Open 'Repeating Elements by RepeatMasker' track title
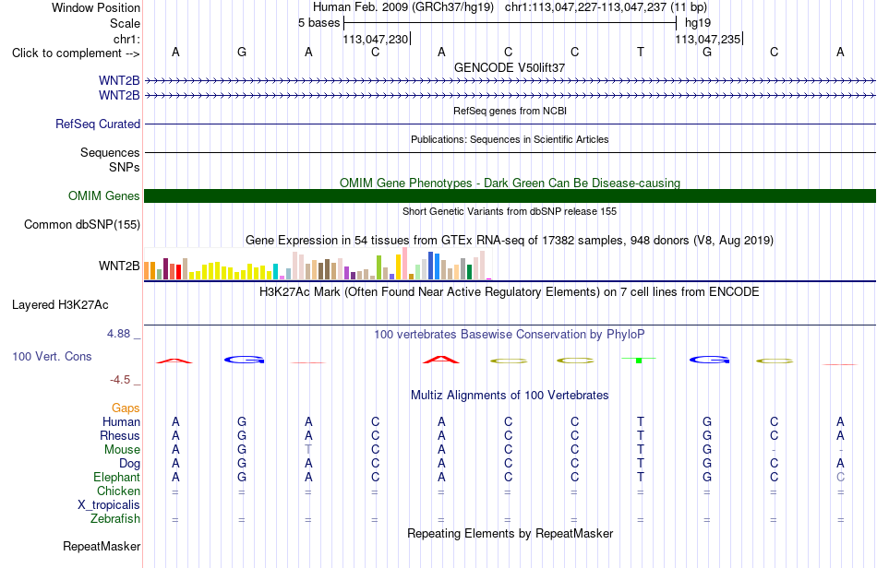This screenshot has height=568, width=877. tap(510, 533)
